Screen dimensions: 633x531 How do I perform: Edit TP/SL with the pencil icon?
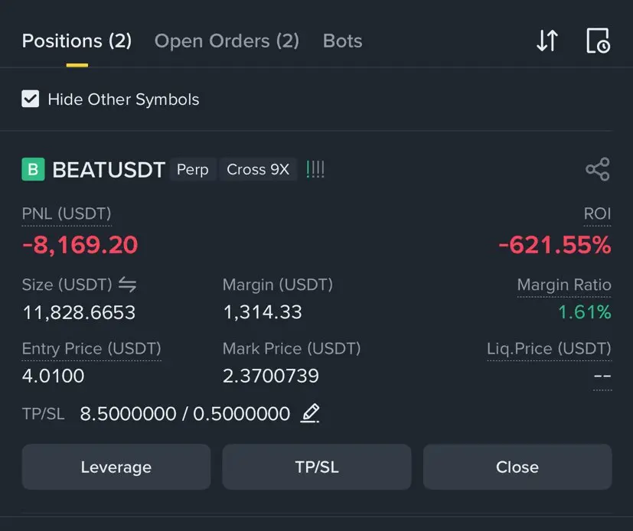click(x=310, y=413)
